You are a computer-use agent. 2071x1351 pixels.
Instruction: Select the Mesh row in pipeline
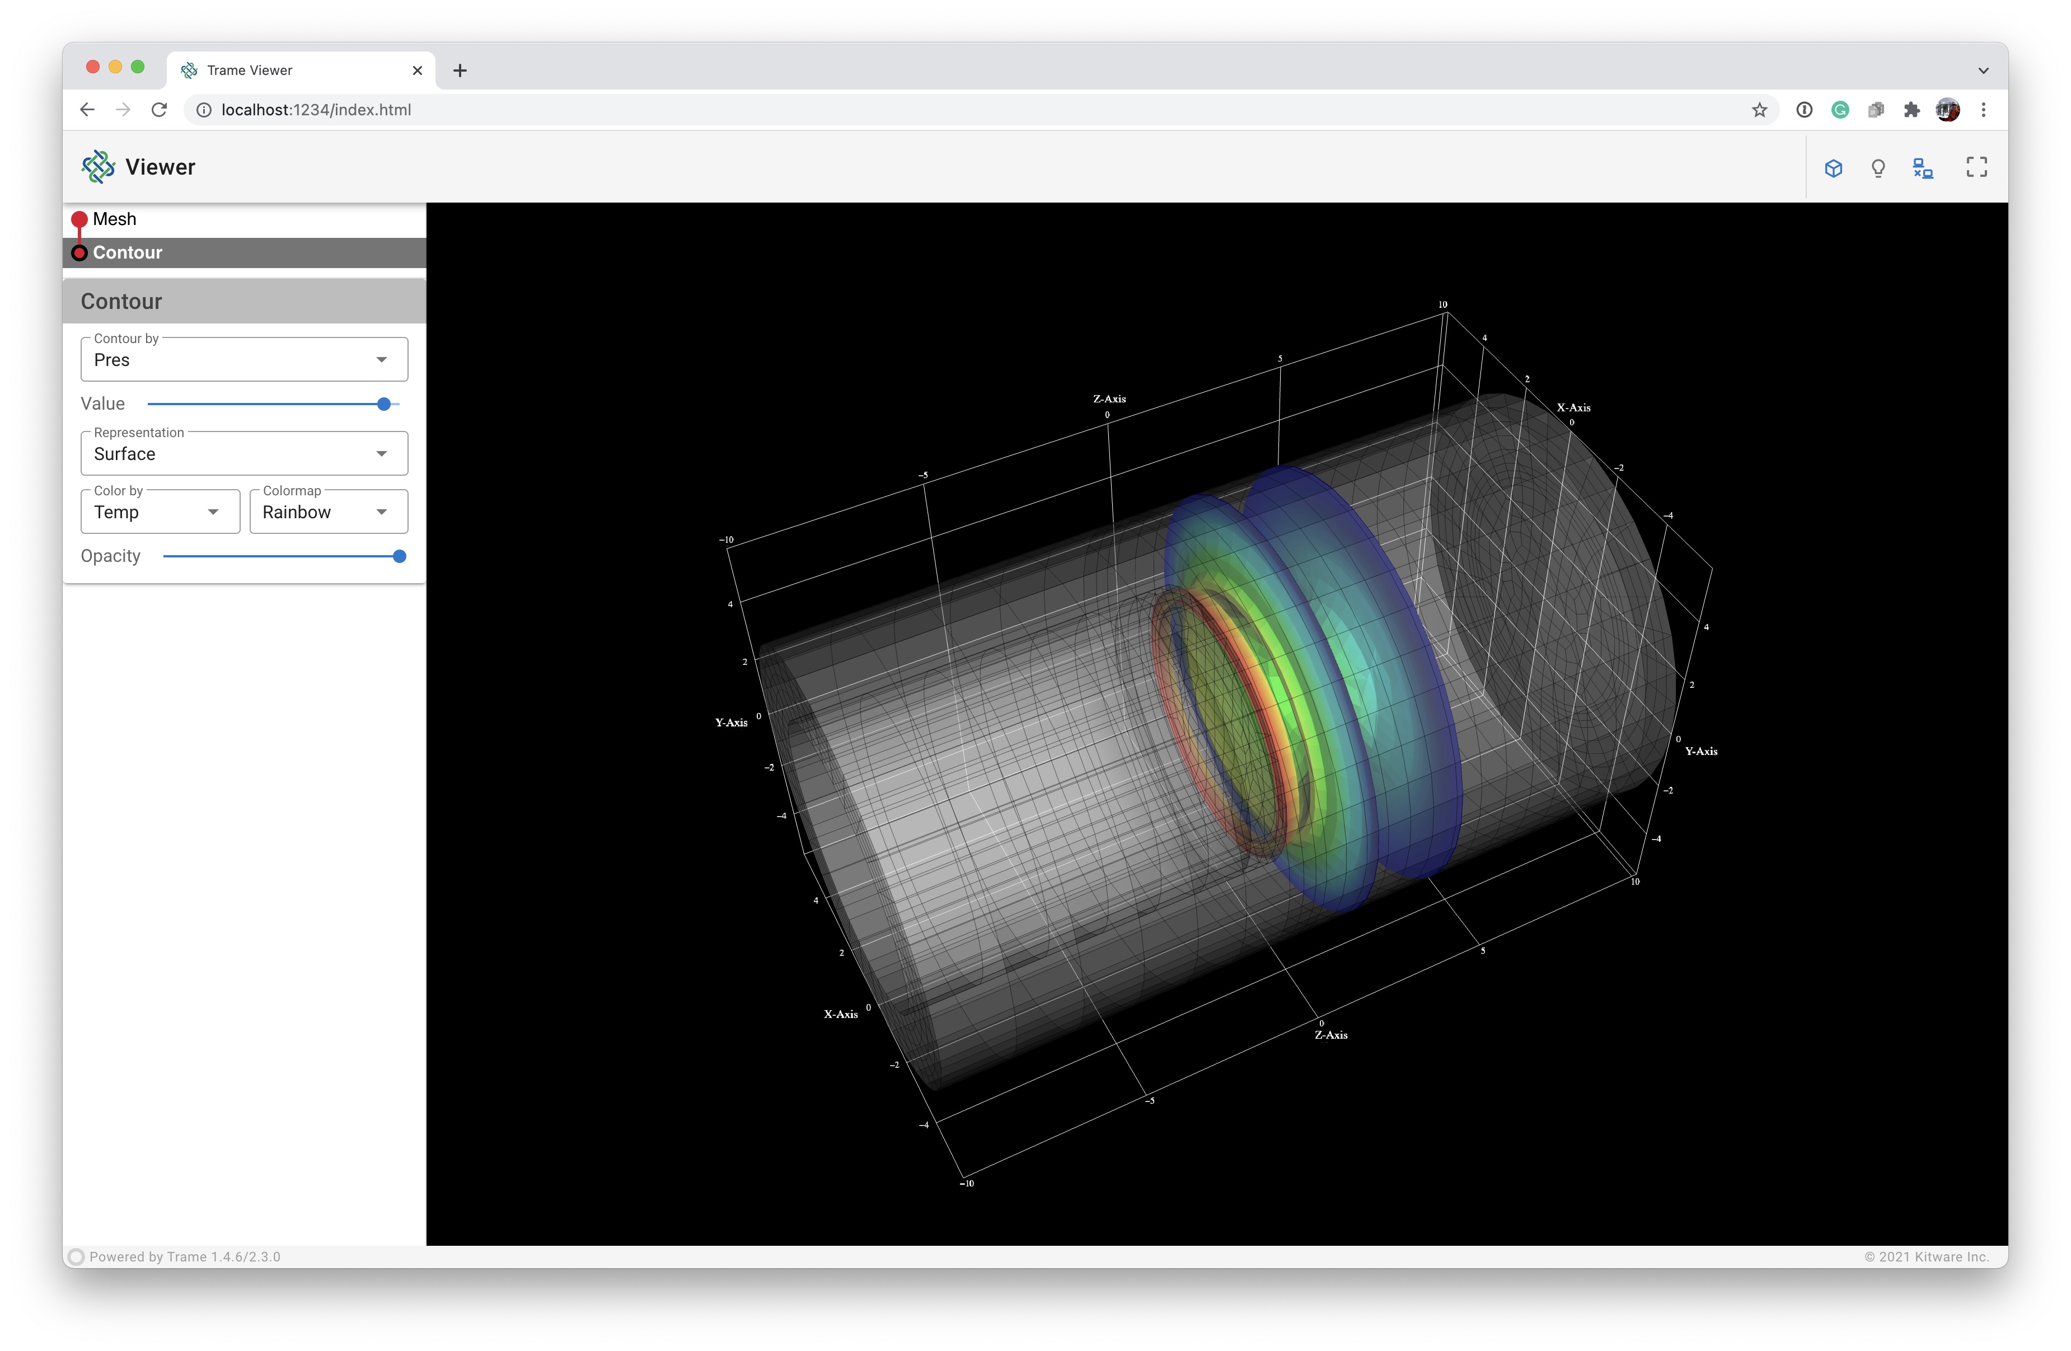pyautogui.click(x=245, y=219)
